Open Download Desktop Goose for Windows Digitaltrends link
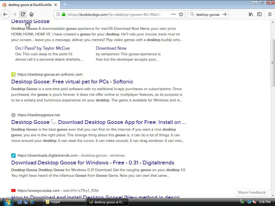The image size is (275, 206). coord(93,163)
